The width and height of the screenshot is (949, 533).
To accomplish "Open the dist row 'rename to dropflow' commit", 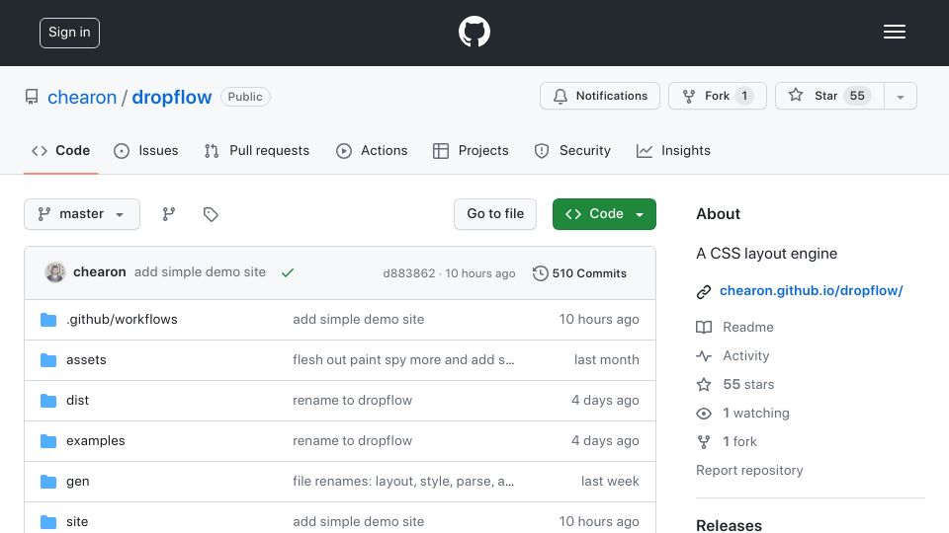I will (352, 400).
